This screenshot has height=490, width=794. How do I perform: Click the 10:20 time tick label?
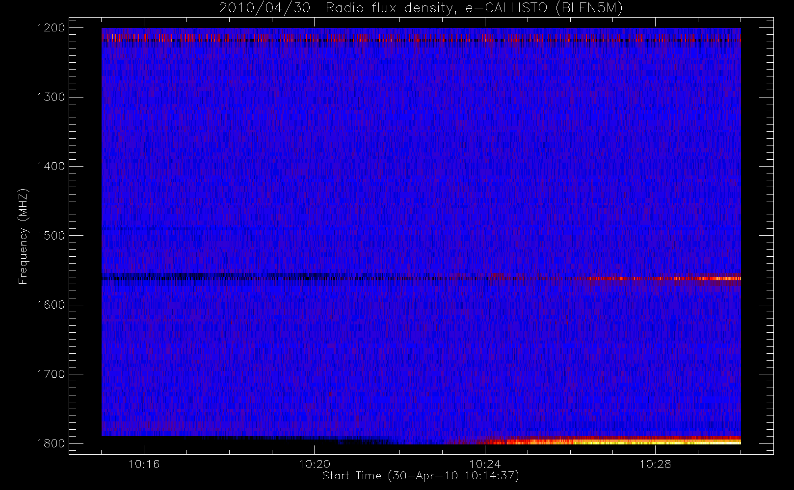tap(314, 464)
